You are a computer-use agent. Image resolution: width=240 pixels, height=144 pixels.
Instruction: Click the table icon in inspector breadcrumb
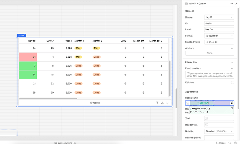(186, 3)
